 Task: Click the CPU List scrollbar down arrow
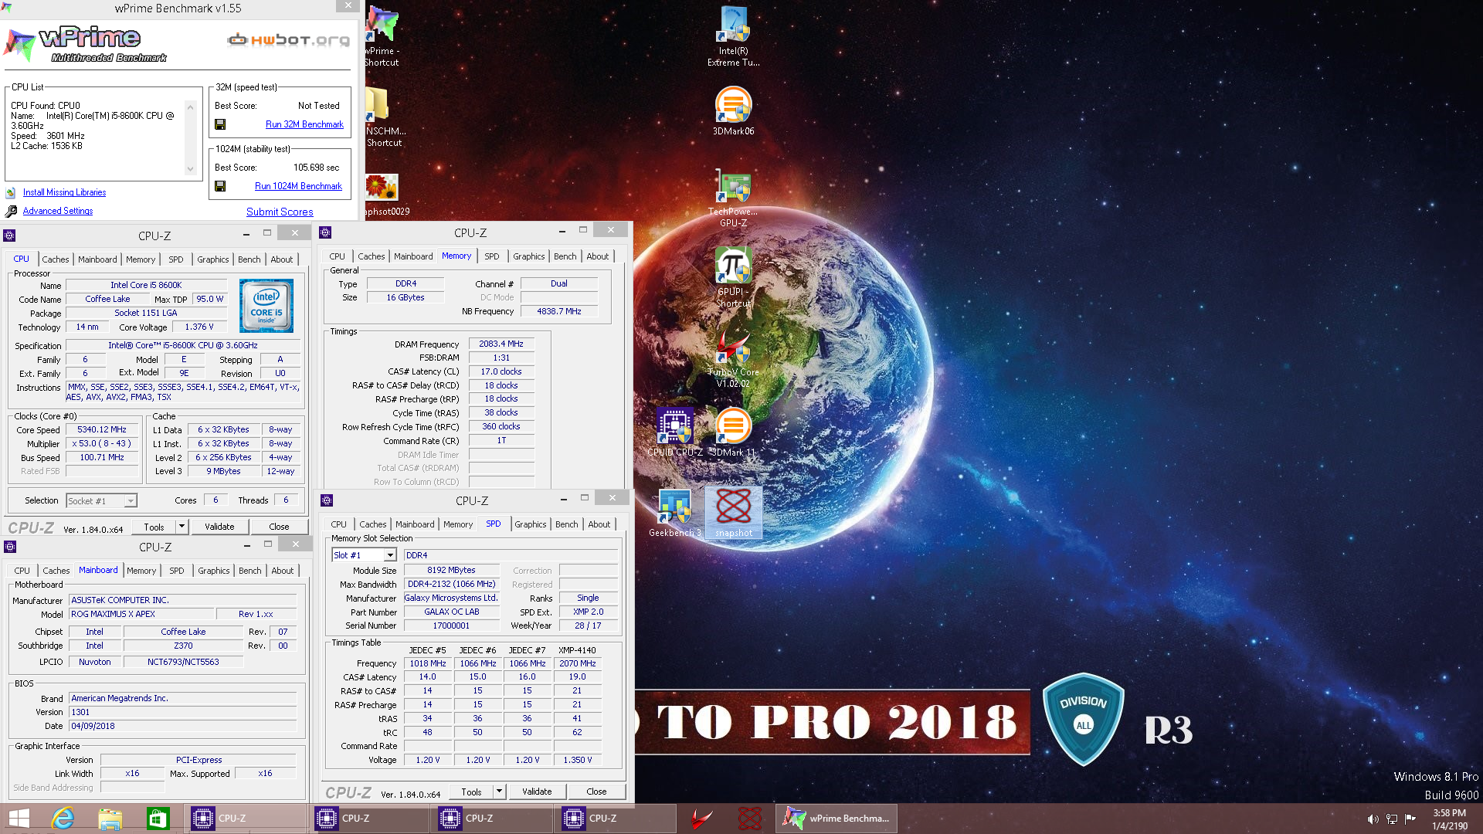coord(190,169)
